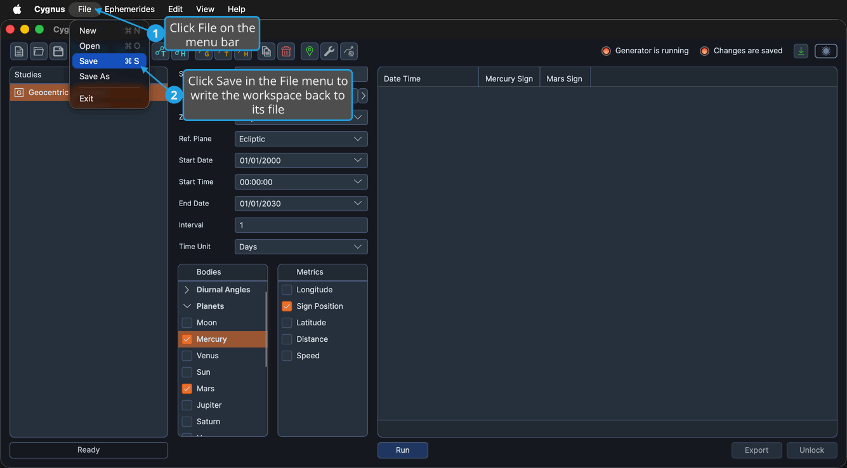Choose Save from the File menu

110,61
